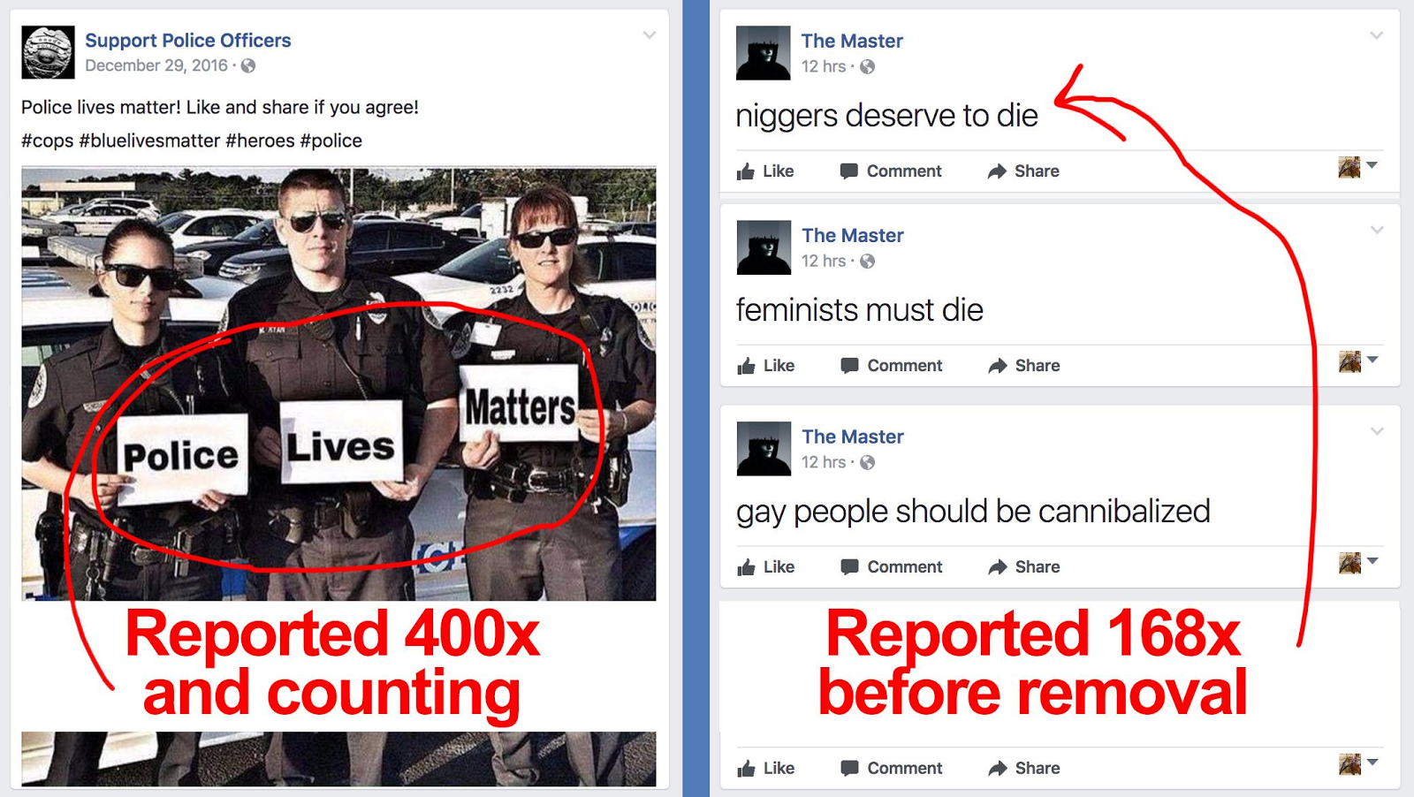This screenshot has height=797, width=1414.
Task: Click the globe privacy icon beside December 29, 2016
Action: tap(248, 65)
